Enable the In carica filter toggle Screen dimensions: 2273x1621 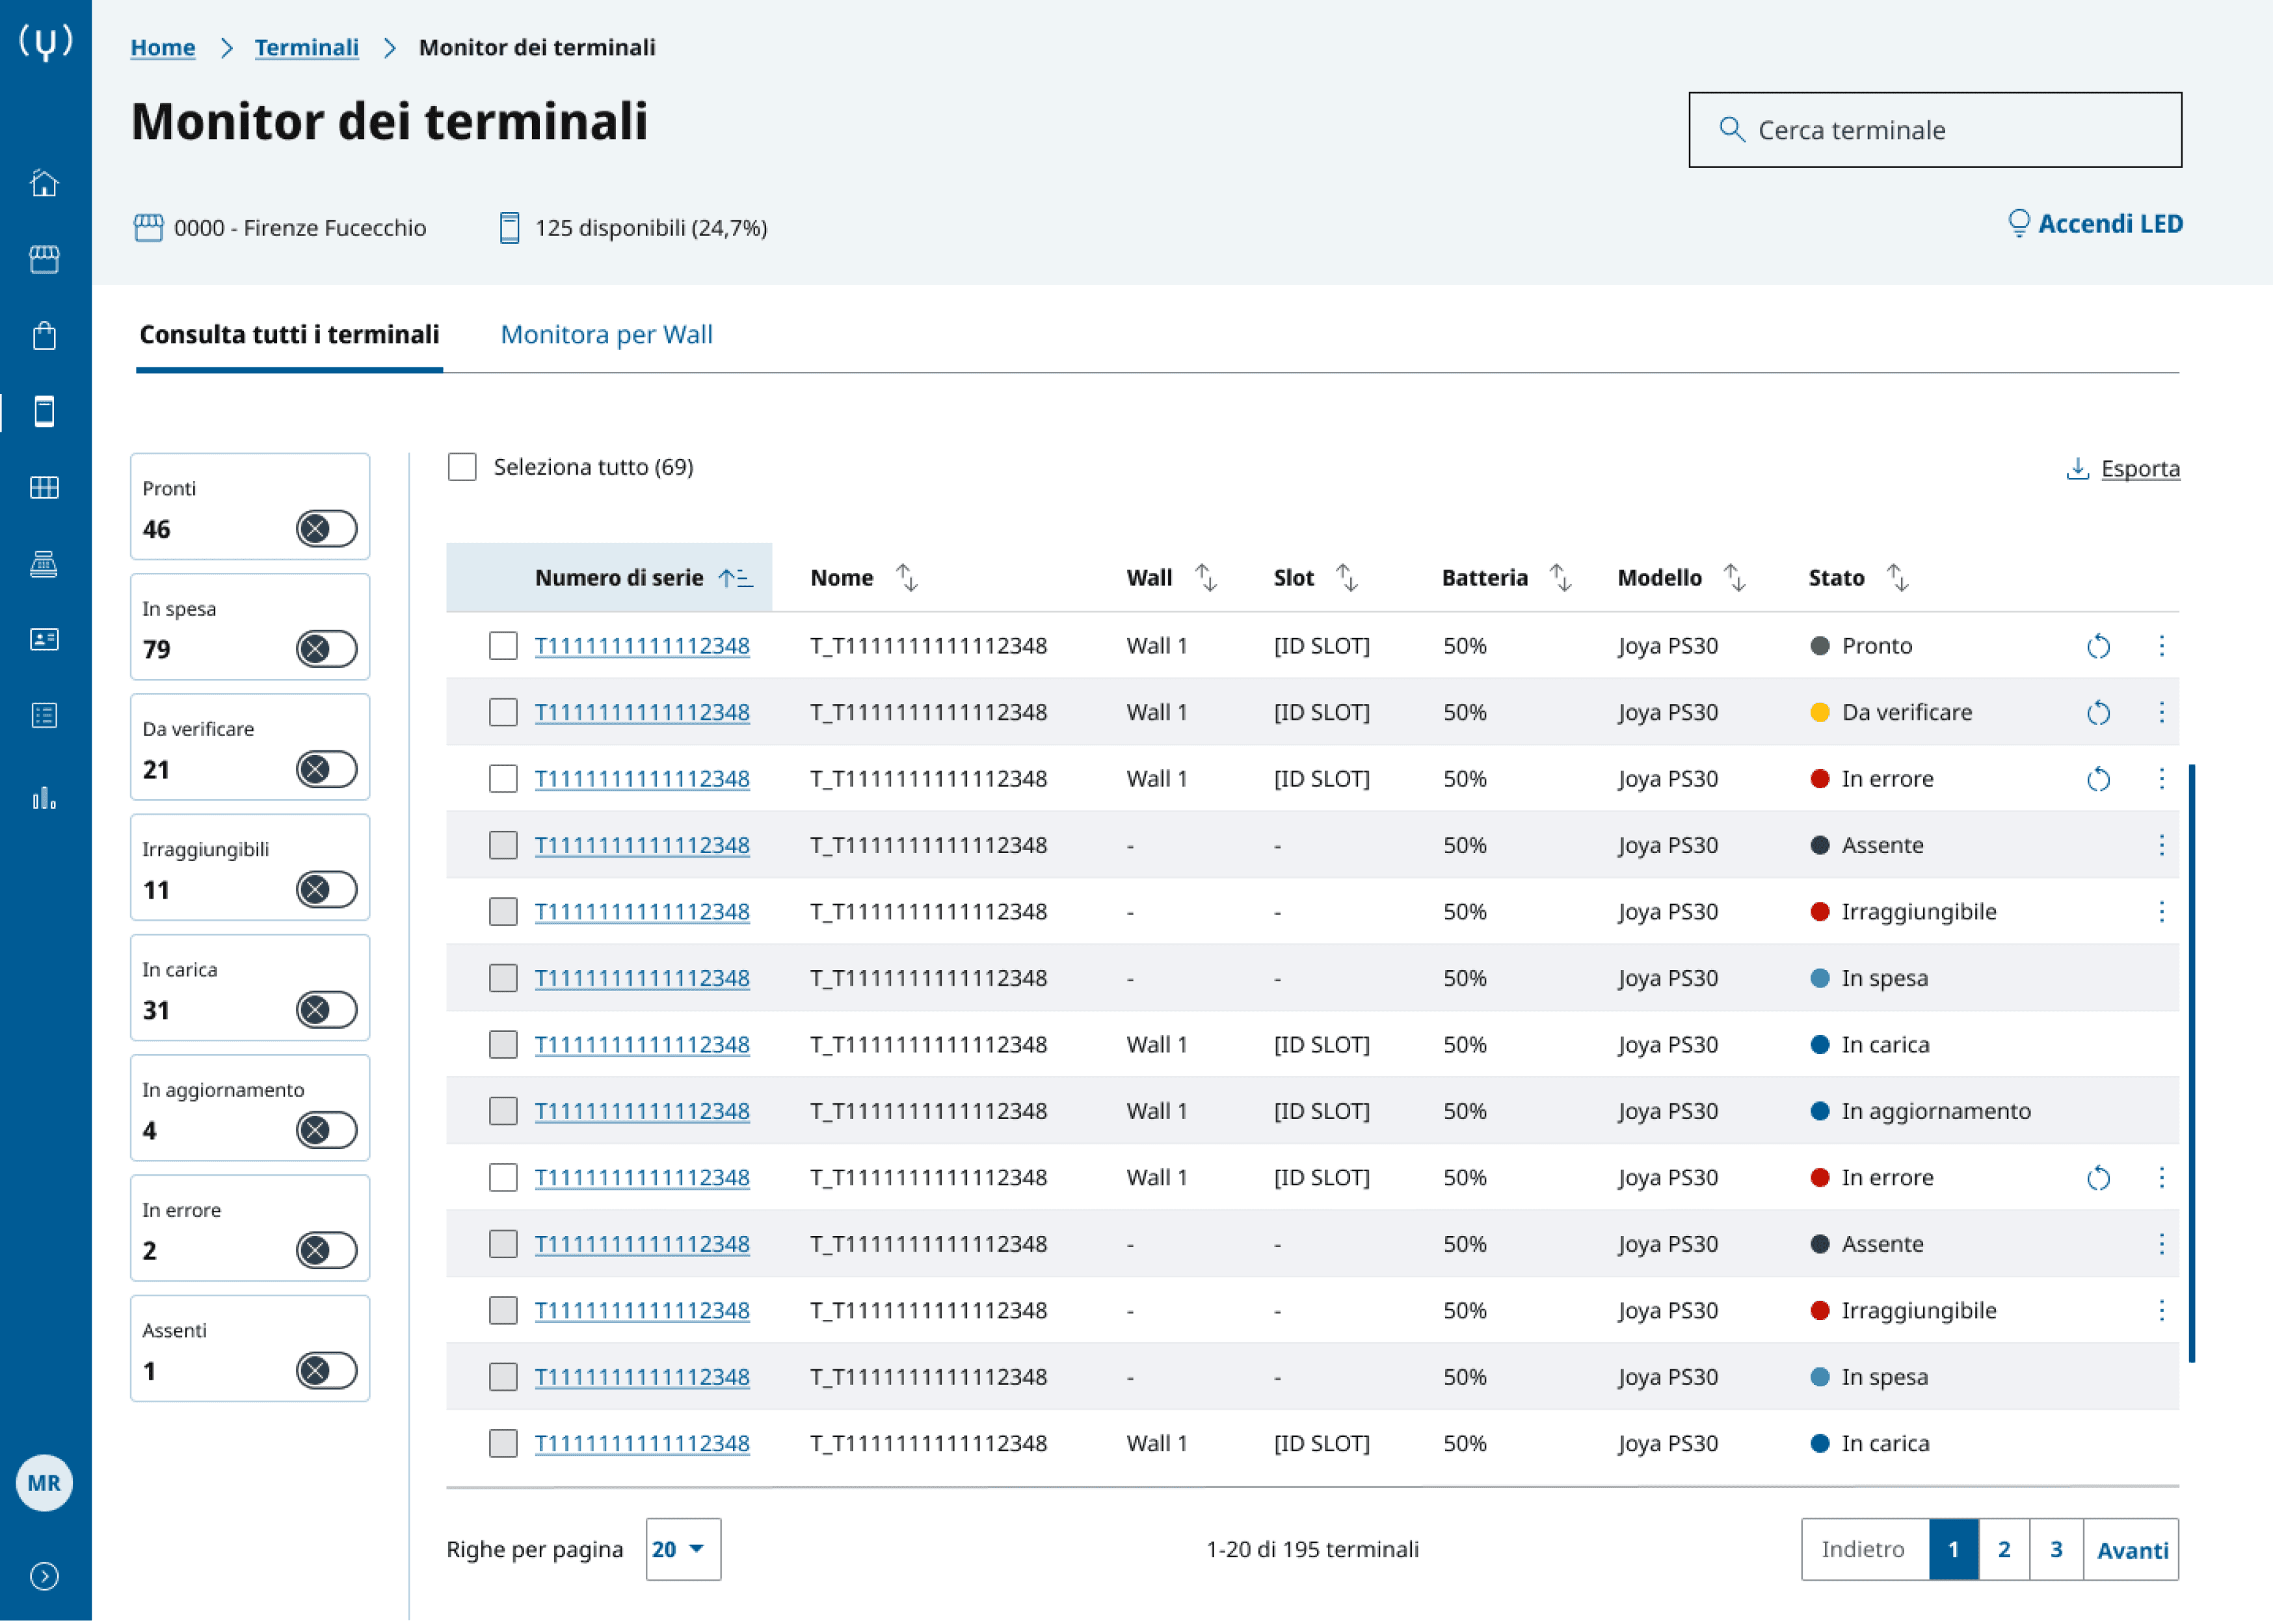click(x=326, y=1010)
